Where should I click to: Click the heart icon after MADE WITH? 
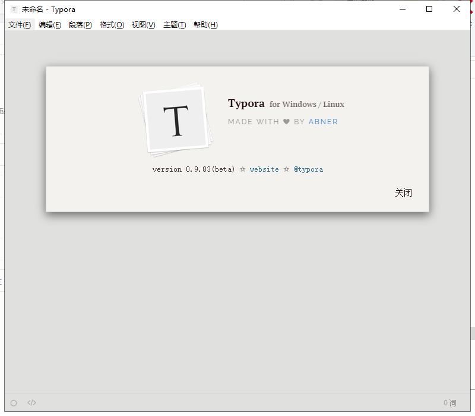point(286,122)
